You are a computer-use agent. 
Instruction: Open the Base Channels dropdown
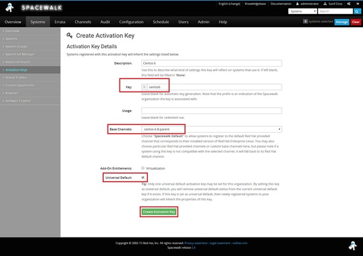tap(212, 129)
